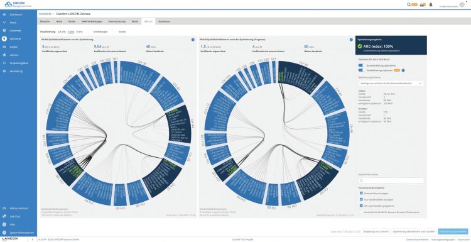Open the shield Sicherheit sidebar icon
The image size is (471, 242).
pyautogui.click(x=4, y=31)
